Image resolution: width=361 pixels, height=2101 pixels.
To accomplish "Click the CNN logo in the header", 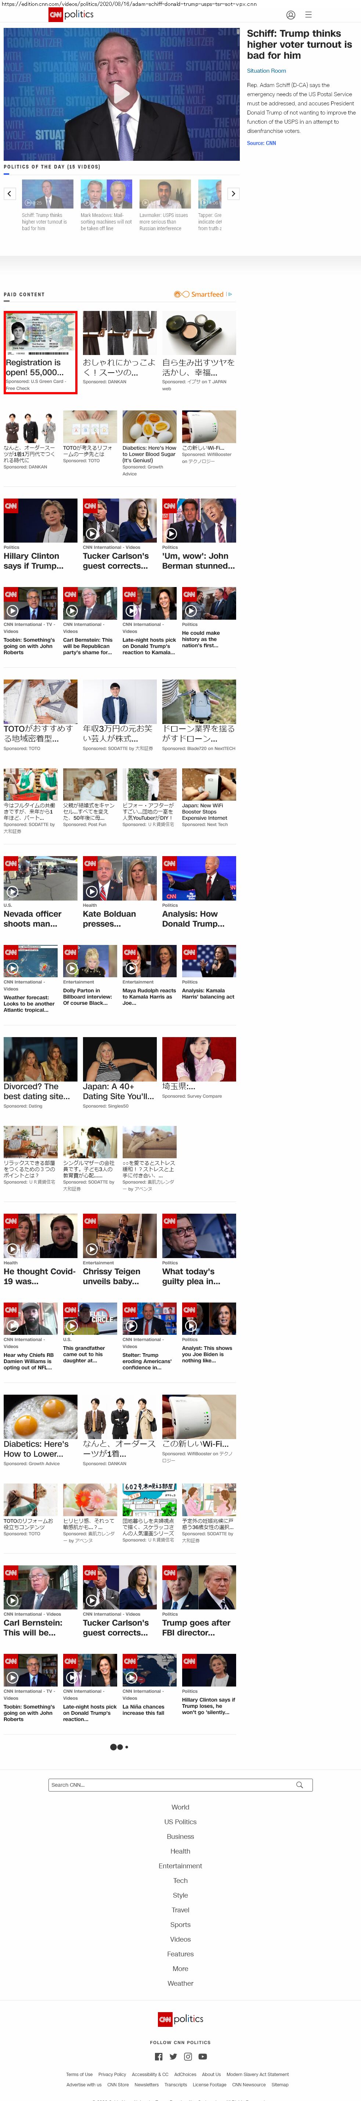I will (x=55, y=15).
